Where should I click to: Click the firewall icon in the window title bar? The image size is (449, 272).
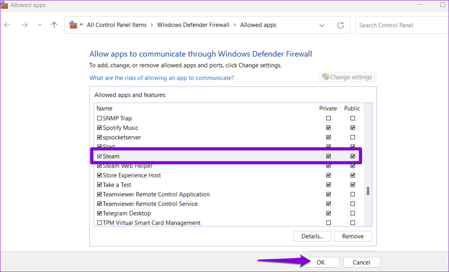pos(4,5)
